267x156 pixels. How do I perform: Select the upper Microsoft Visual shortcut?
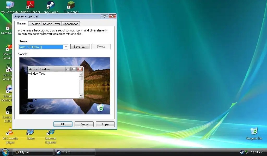(x=8, y=52)
